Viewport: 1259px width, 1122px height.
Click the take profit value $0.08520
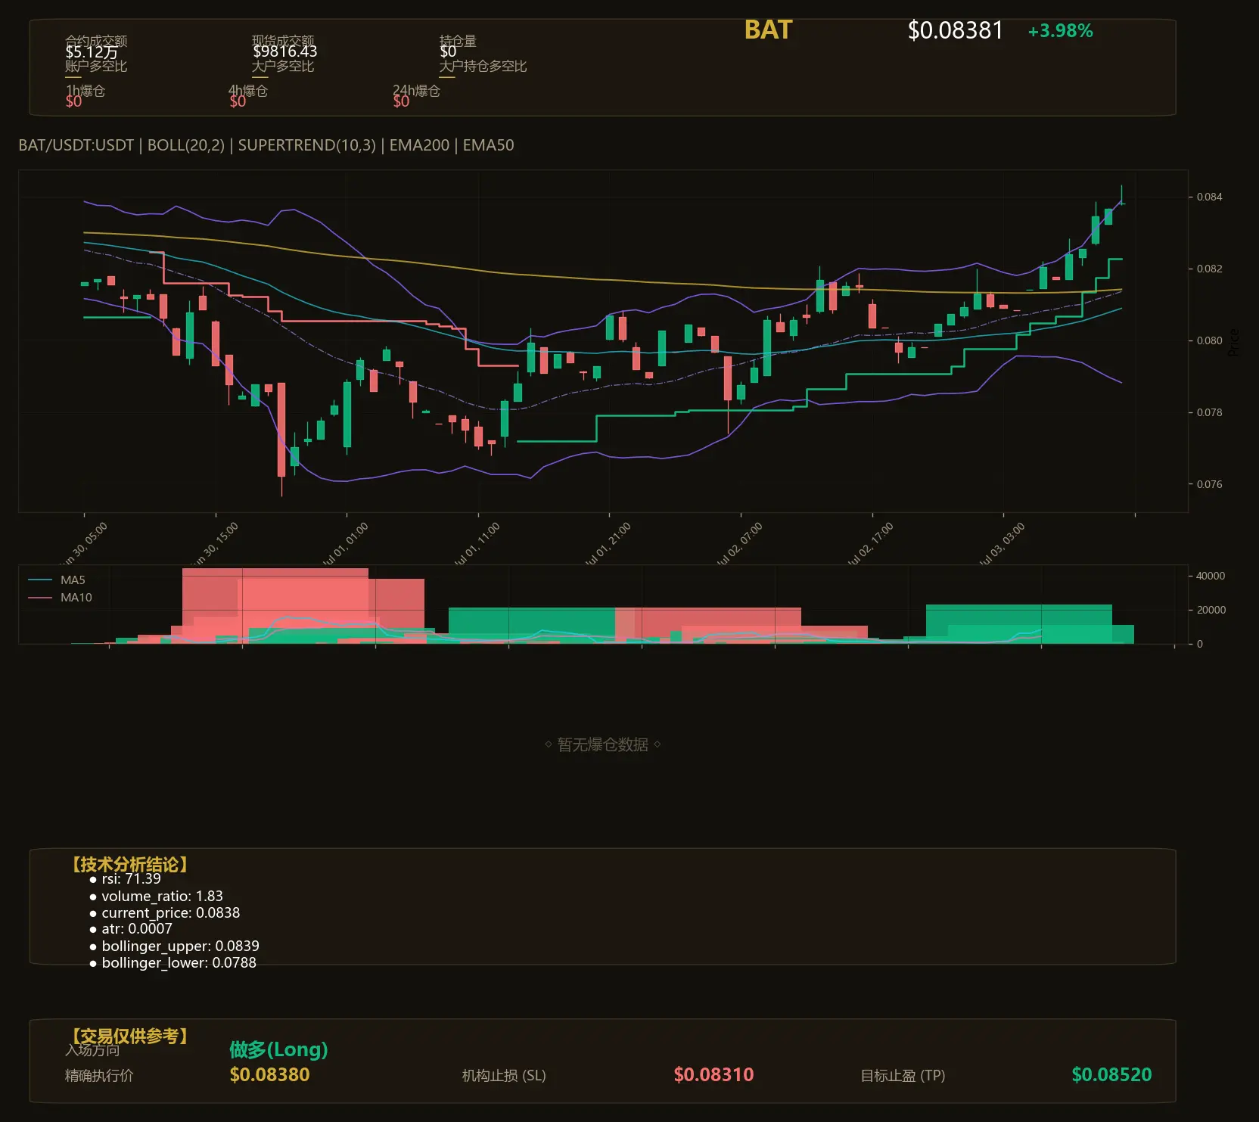point(1111,1074)
